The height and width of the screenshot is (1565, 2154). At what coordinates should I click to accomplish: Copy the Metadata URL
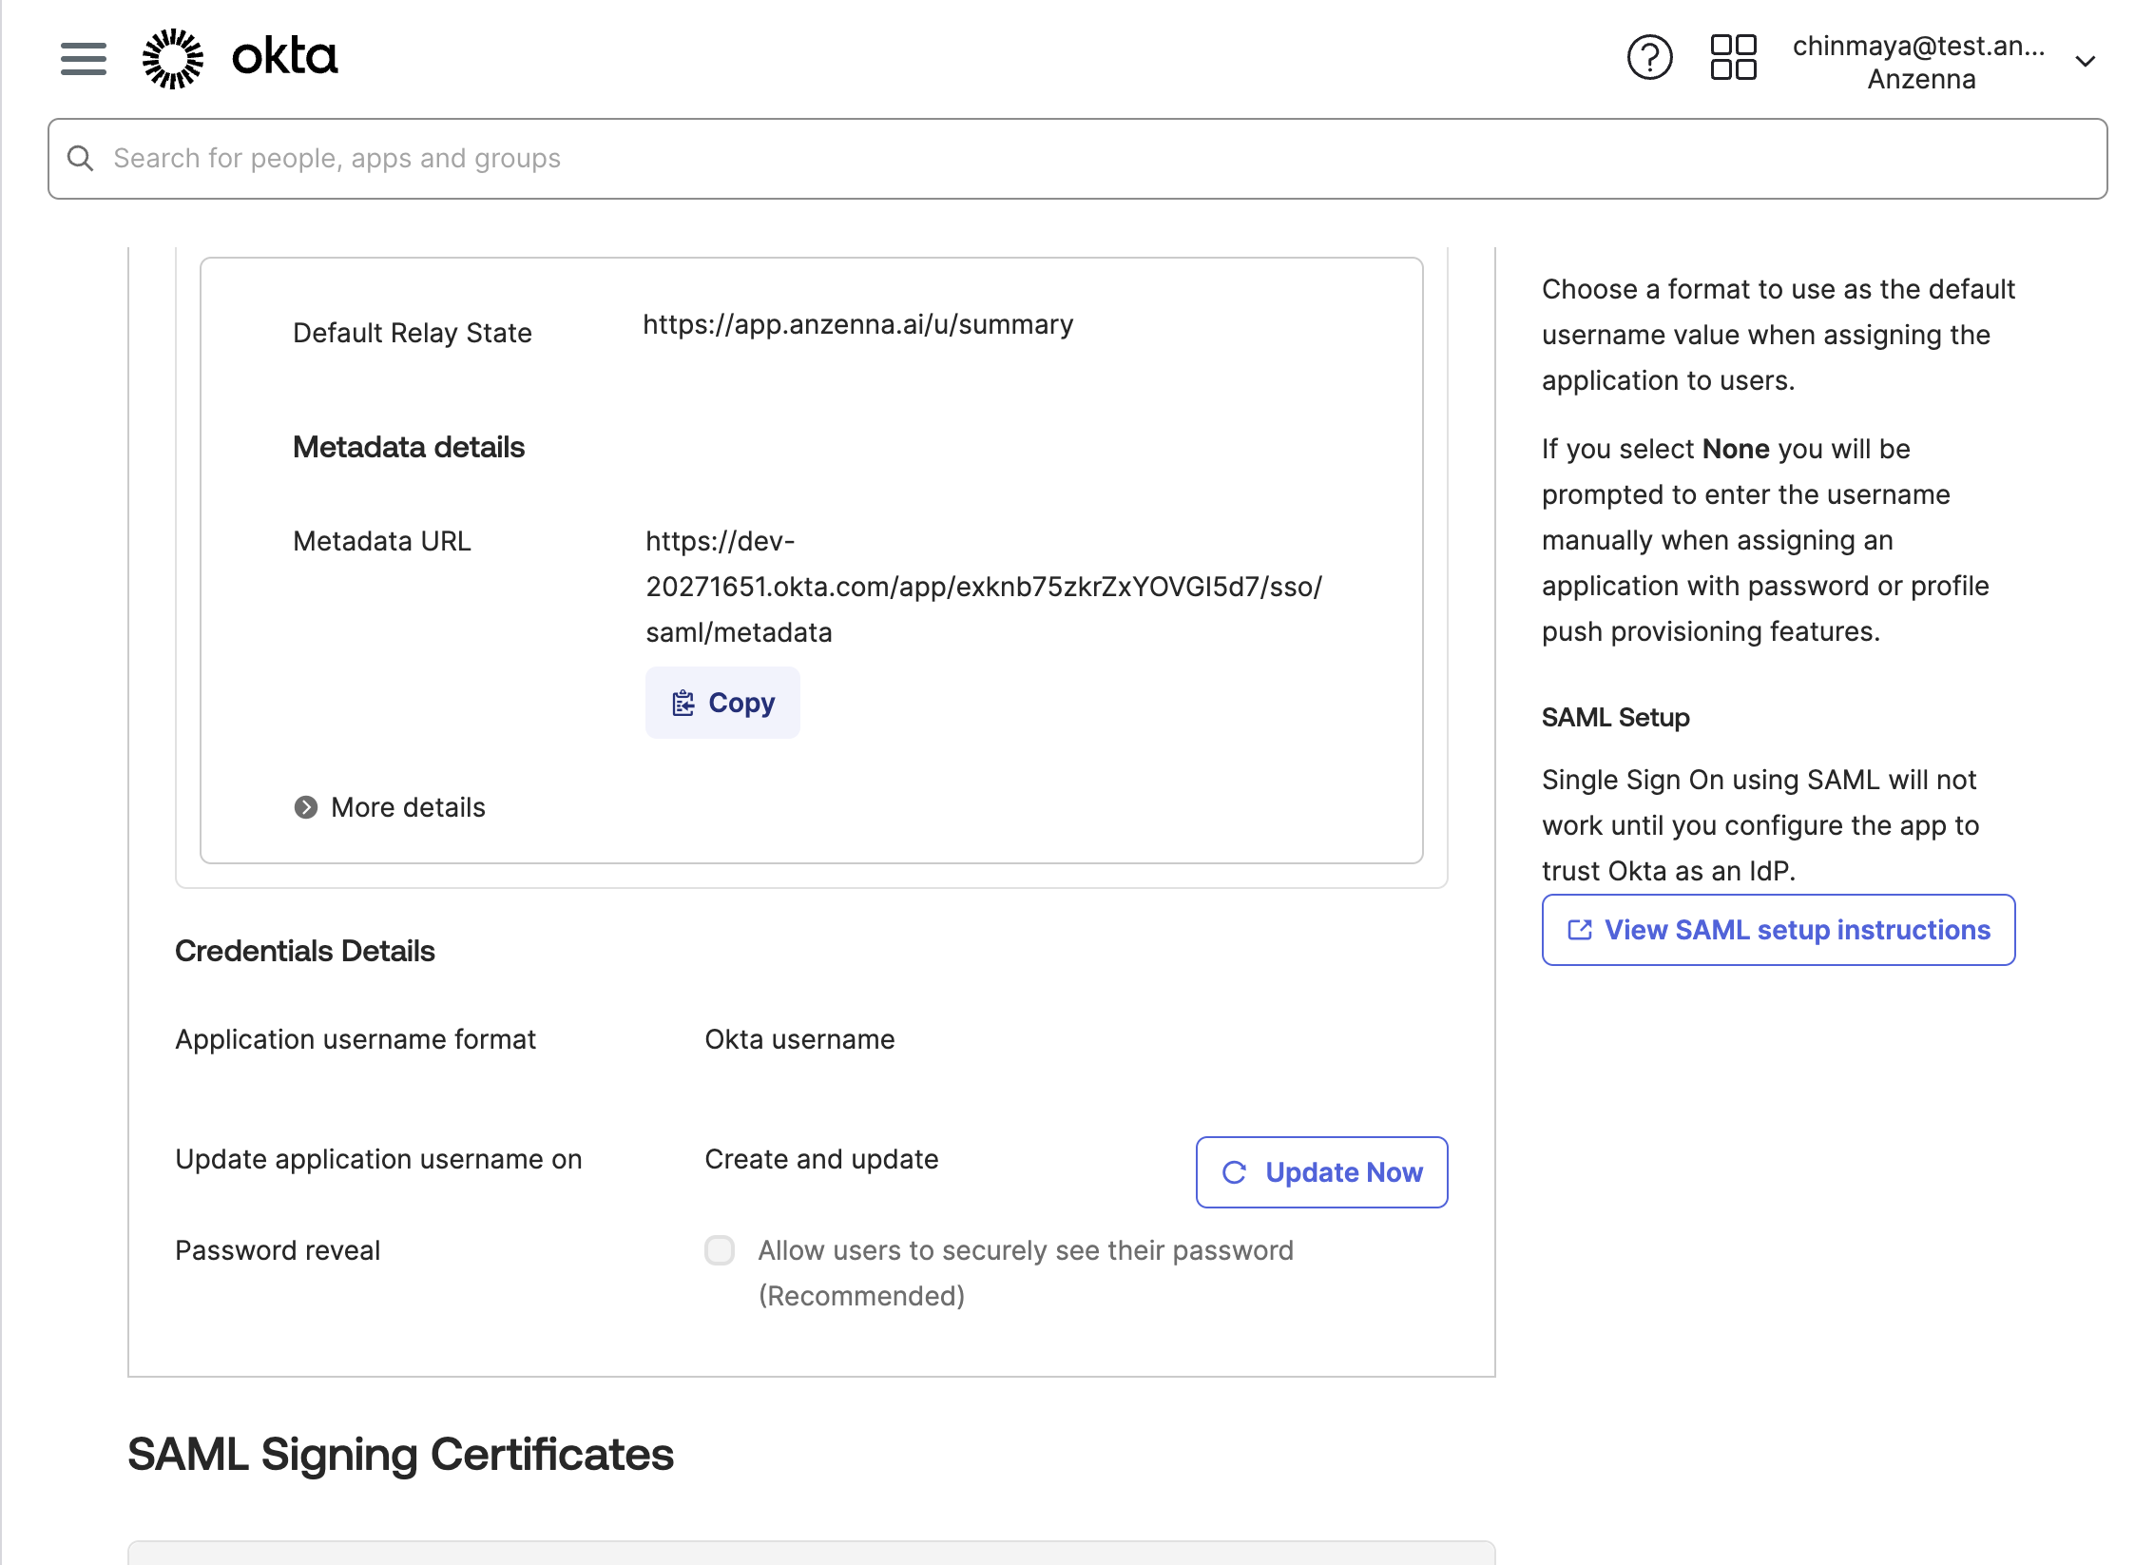[x=722, y=704]
